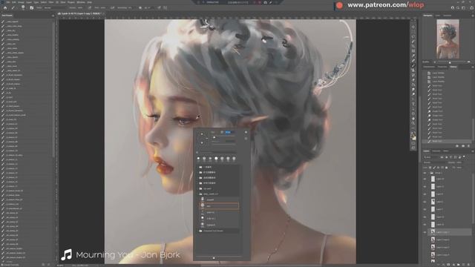Toggle lock transparent pixels in Layers
475x267 pixels.
(430, 168)
